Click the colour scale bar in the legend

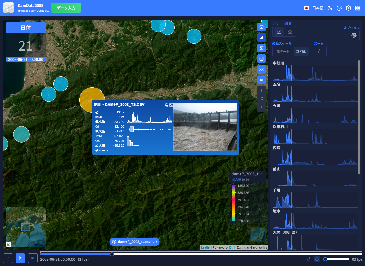[234, 203]
